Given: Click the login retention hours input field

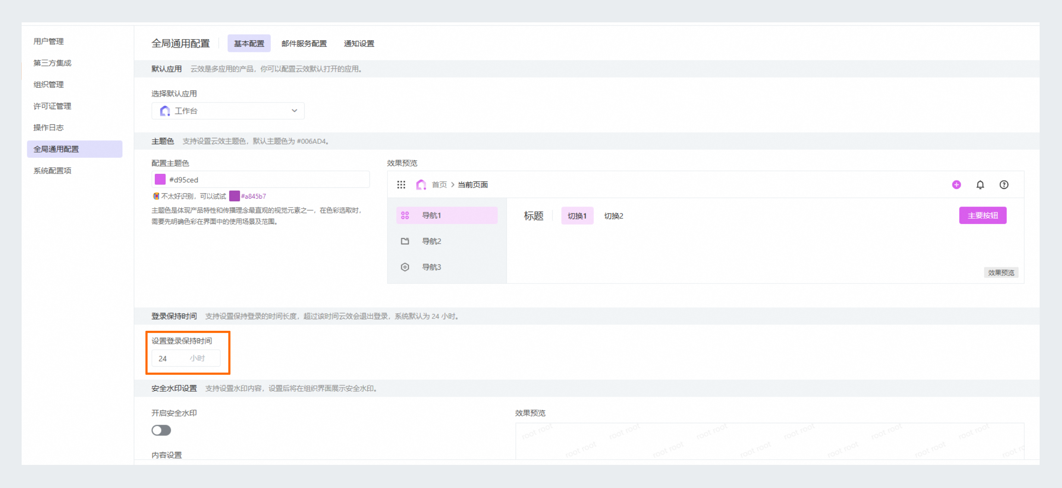Looking at the screenshot, I should pos(186,358).
